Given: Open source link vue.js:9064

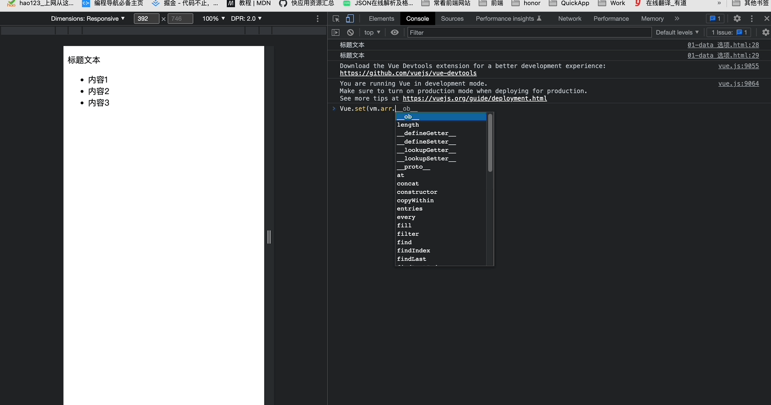Looking at the screenshot, I should click(x=738, y=83).
